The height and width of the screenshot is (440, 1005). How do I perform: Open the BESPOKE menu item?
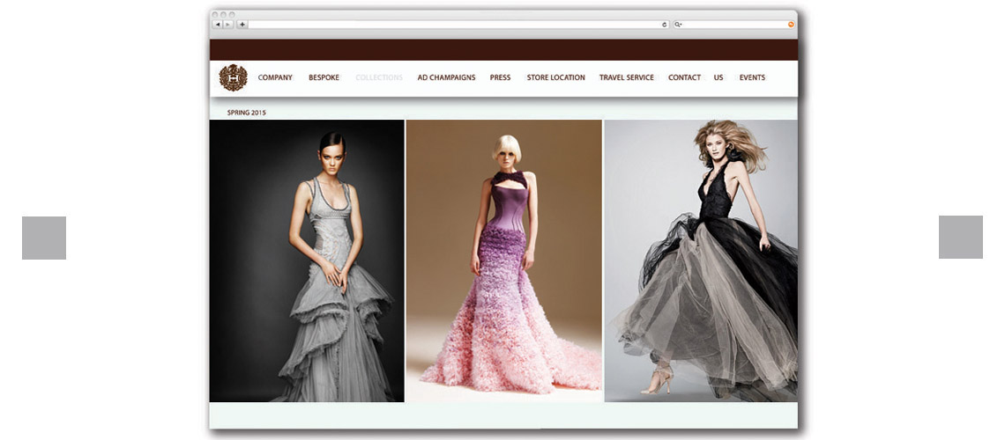(x=324, y=77)
